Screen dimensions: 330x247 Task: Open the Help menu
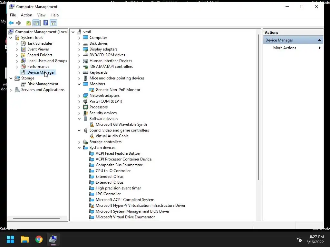(54, 15)
